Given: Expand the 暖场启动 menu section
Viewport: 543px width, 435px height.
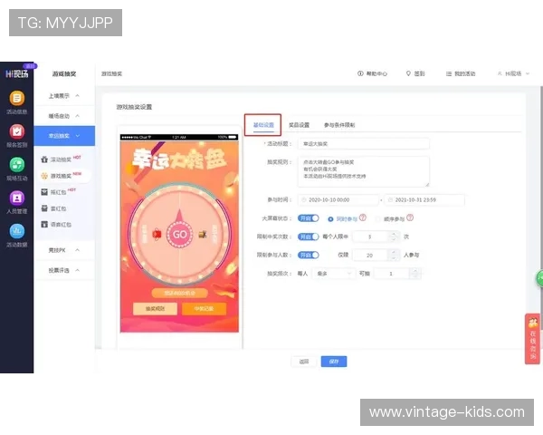Looking at the screenshot, I should point(64,116).
